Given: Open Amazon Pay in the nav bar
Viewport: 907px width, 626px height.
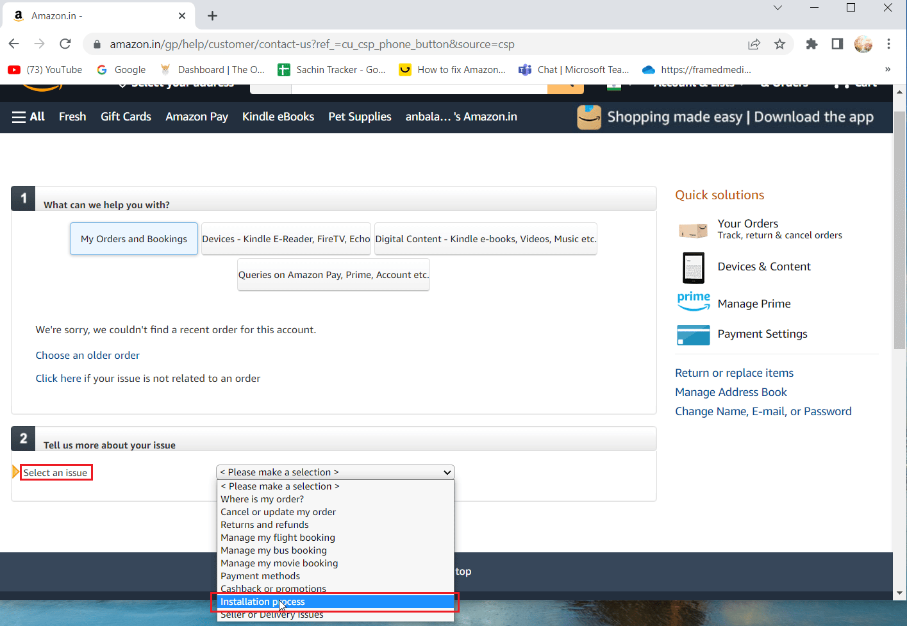Looking at the screenshot, I should [x=197, y=117].
